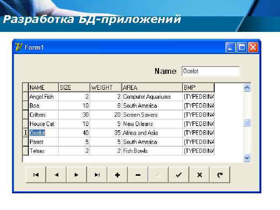The image size is (280, 210).
Task: Click the size value 30 in Critters row
Action: [x=74, y=115]
